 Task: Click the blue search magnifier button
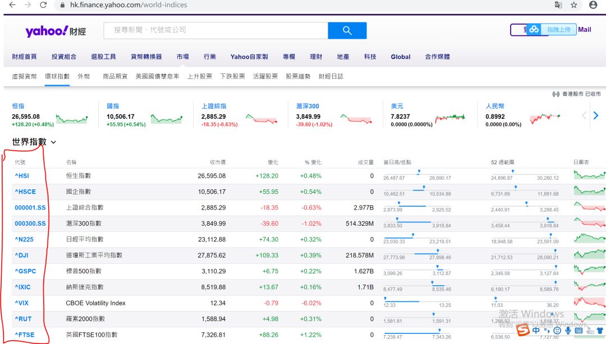(347, 30)
